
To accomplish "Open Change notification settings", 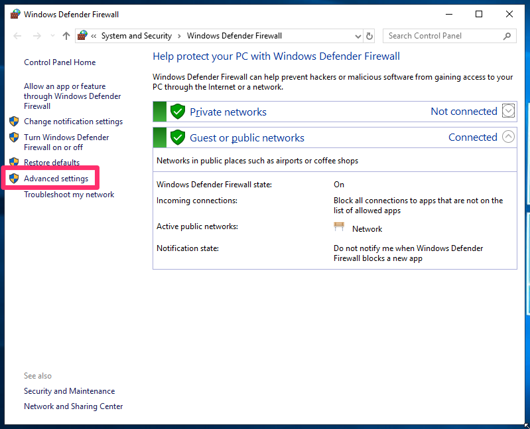I will point(74,122).
